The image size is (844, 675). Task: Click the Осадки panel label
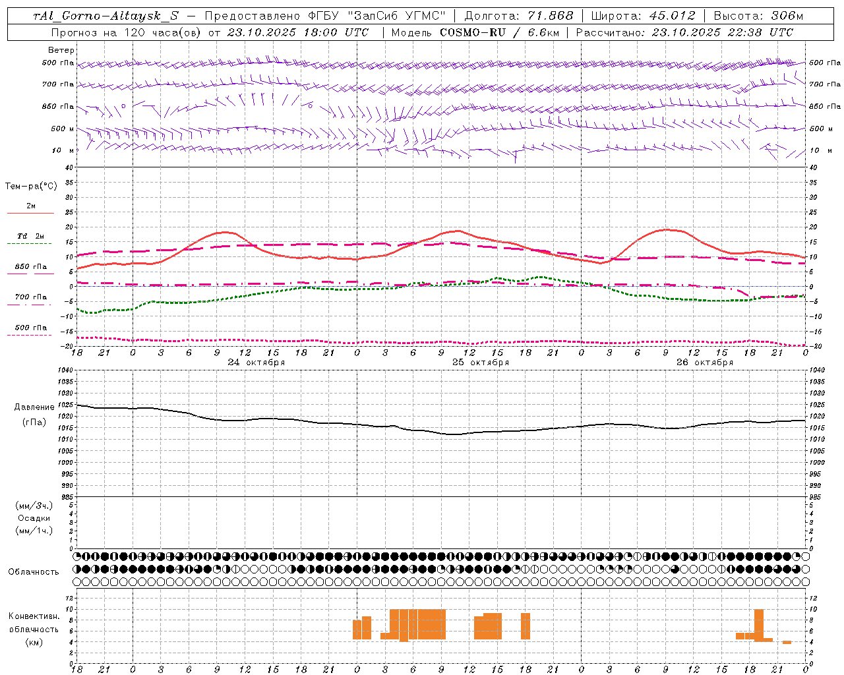[34, 518]
